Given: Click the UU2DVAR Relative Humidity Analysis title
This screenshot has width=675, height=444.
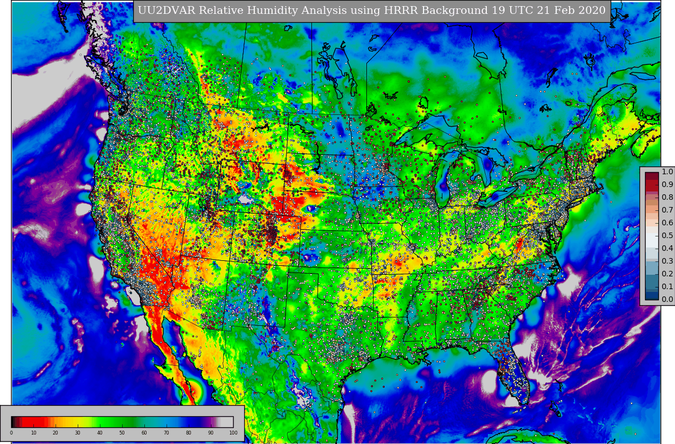Looking at the screenshot, I should pyautogui.click(x=372, y=11).
